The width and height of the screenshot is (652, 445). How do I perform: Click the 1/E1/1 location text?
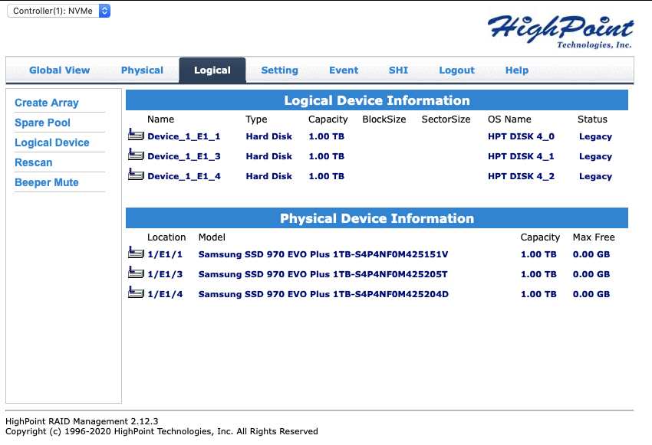click(x=165, y=254)
